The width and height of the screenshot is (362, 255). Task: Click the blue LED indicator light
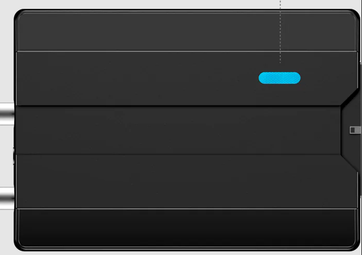(280, 78)
